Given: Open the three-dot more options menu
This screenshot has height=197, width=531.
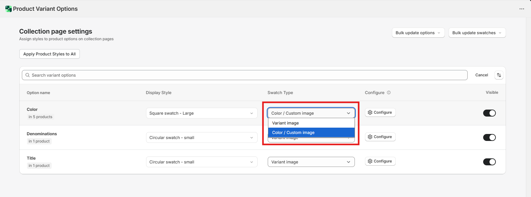Looking at the screenshot, I should (521, 9).
